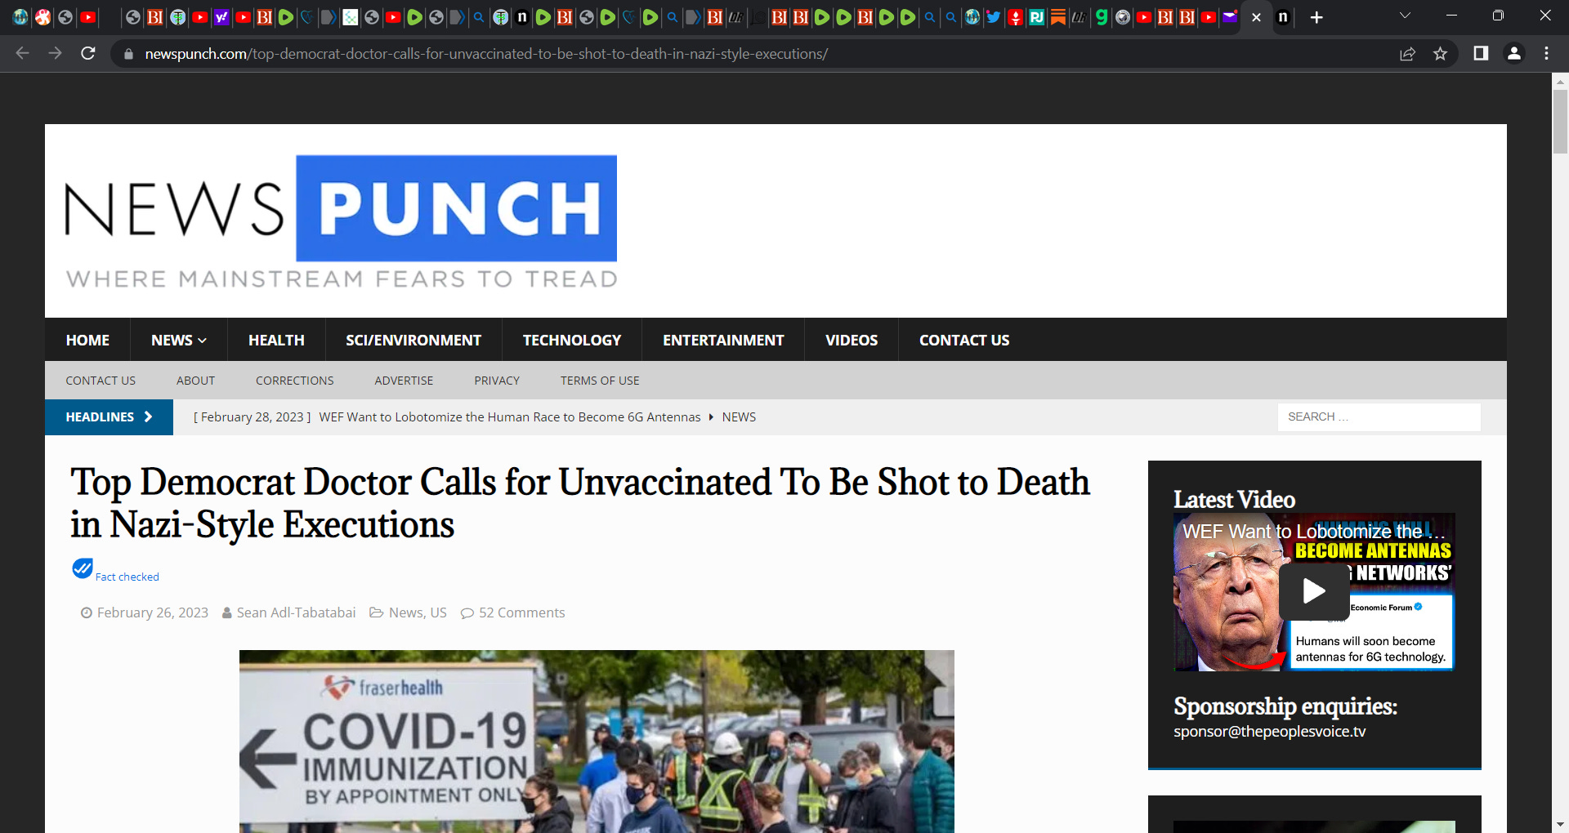Screen dimensions: 1569x833
Task: Jump to the 52 Comments
Action: click(x=521, y=612)
